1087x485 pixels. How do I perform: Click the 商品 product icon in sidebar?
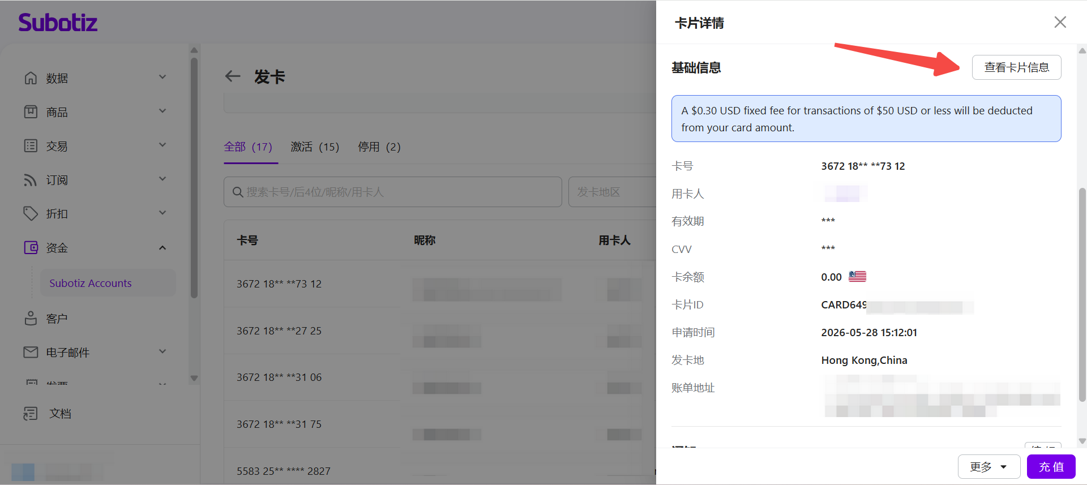coord(31,112)
